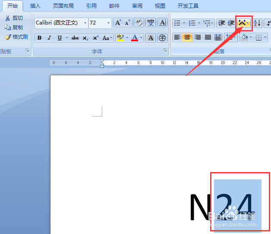Open the 视图 (View) tab
The width and height of the screenshot is (271, 234).
(x=160, y=6)
